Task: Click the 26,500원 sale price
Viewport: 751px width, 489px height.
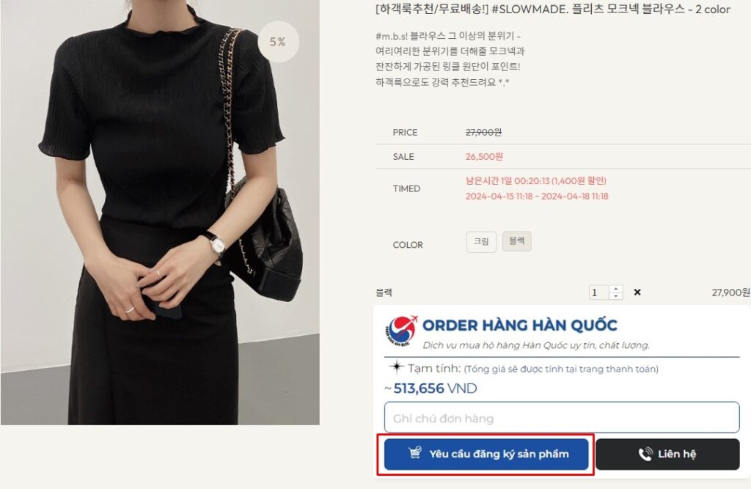Action: tap(484, 157)
